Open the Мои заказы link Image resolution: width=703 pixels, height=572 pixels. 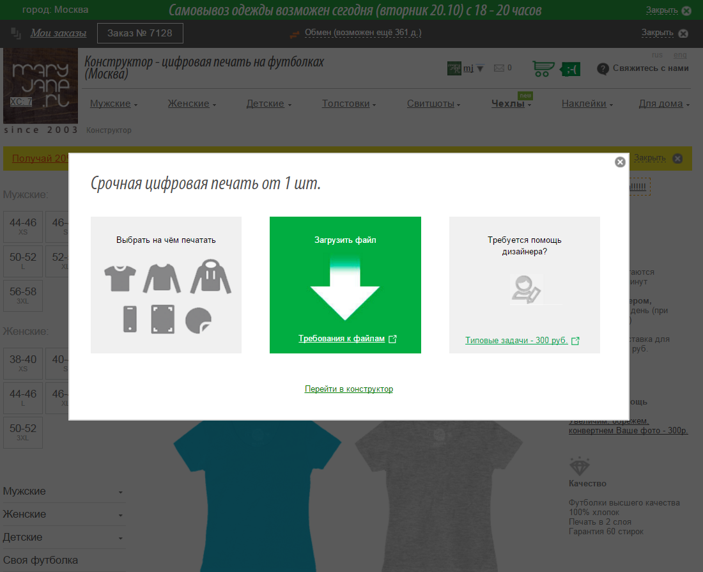pos(58,33)
